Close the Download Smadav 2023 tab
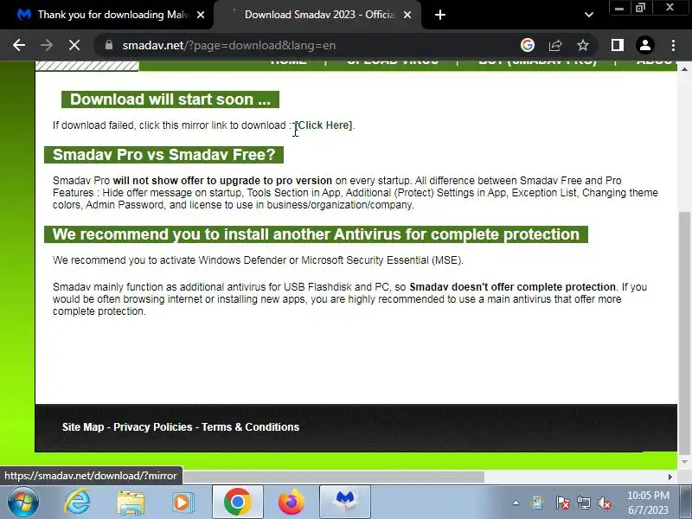The image size is (692, 519). (407, 15)
